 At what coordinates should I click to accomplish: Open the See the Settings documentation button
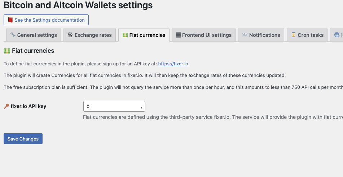[46, 20]
